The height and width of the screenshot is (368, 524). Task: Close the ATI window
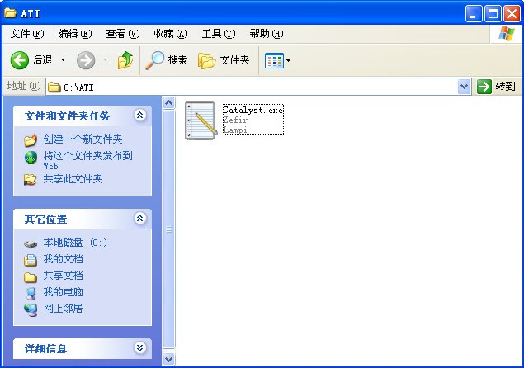[x=512, y=14]
